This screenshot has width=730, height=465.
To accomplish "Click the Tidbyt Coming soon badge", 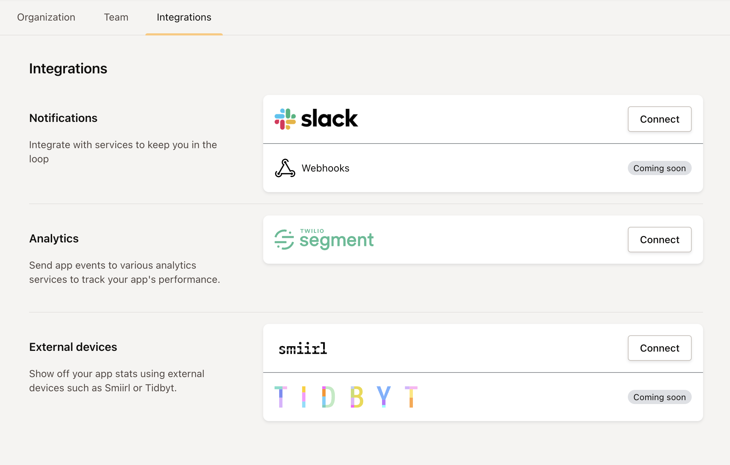I will [x=659, y=397].
